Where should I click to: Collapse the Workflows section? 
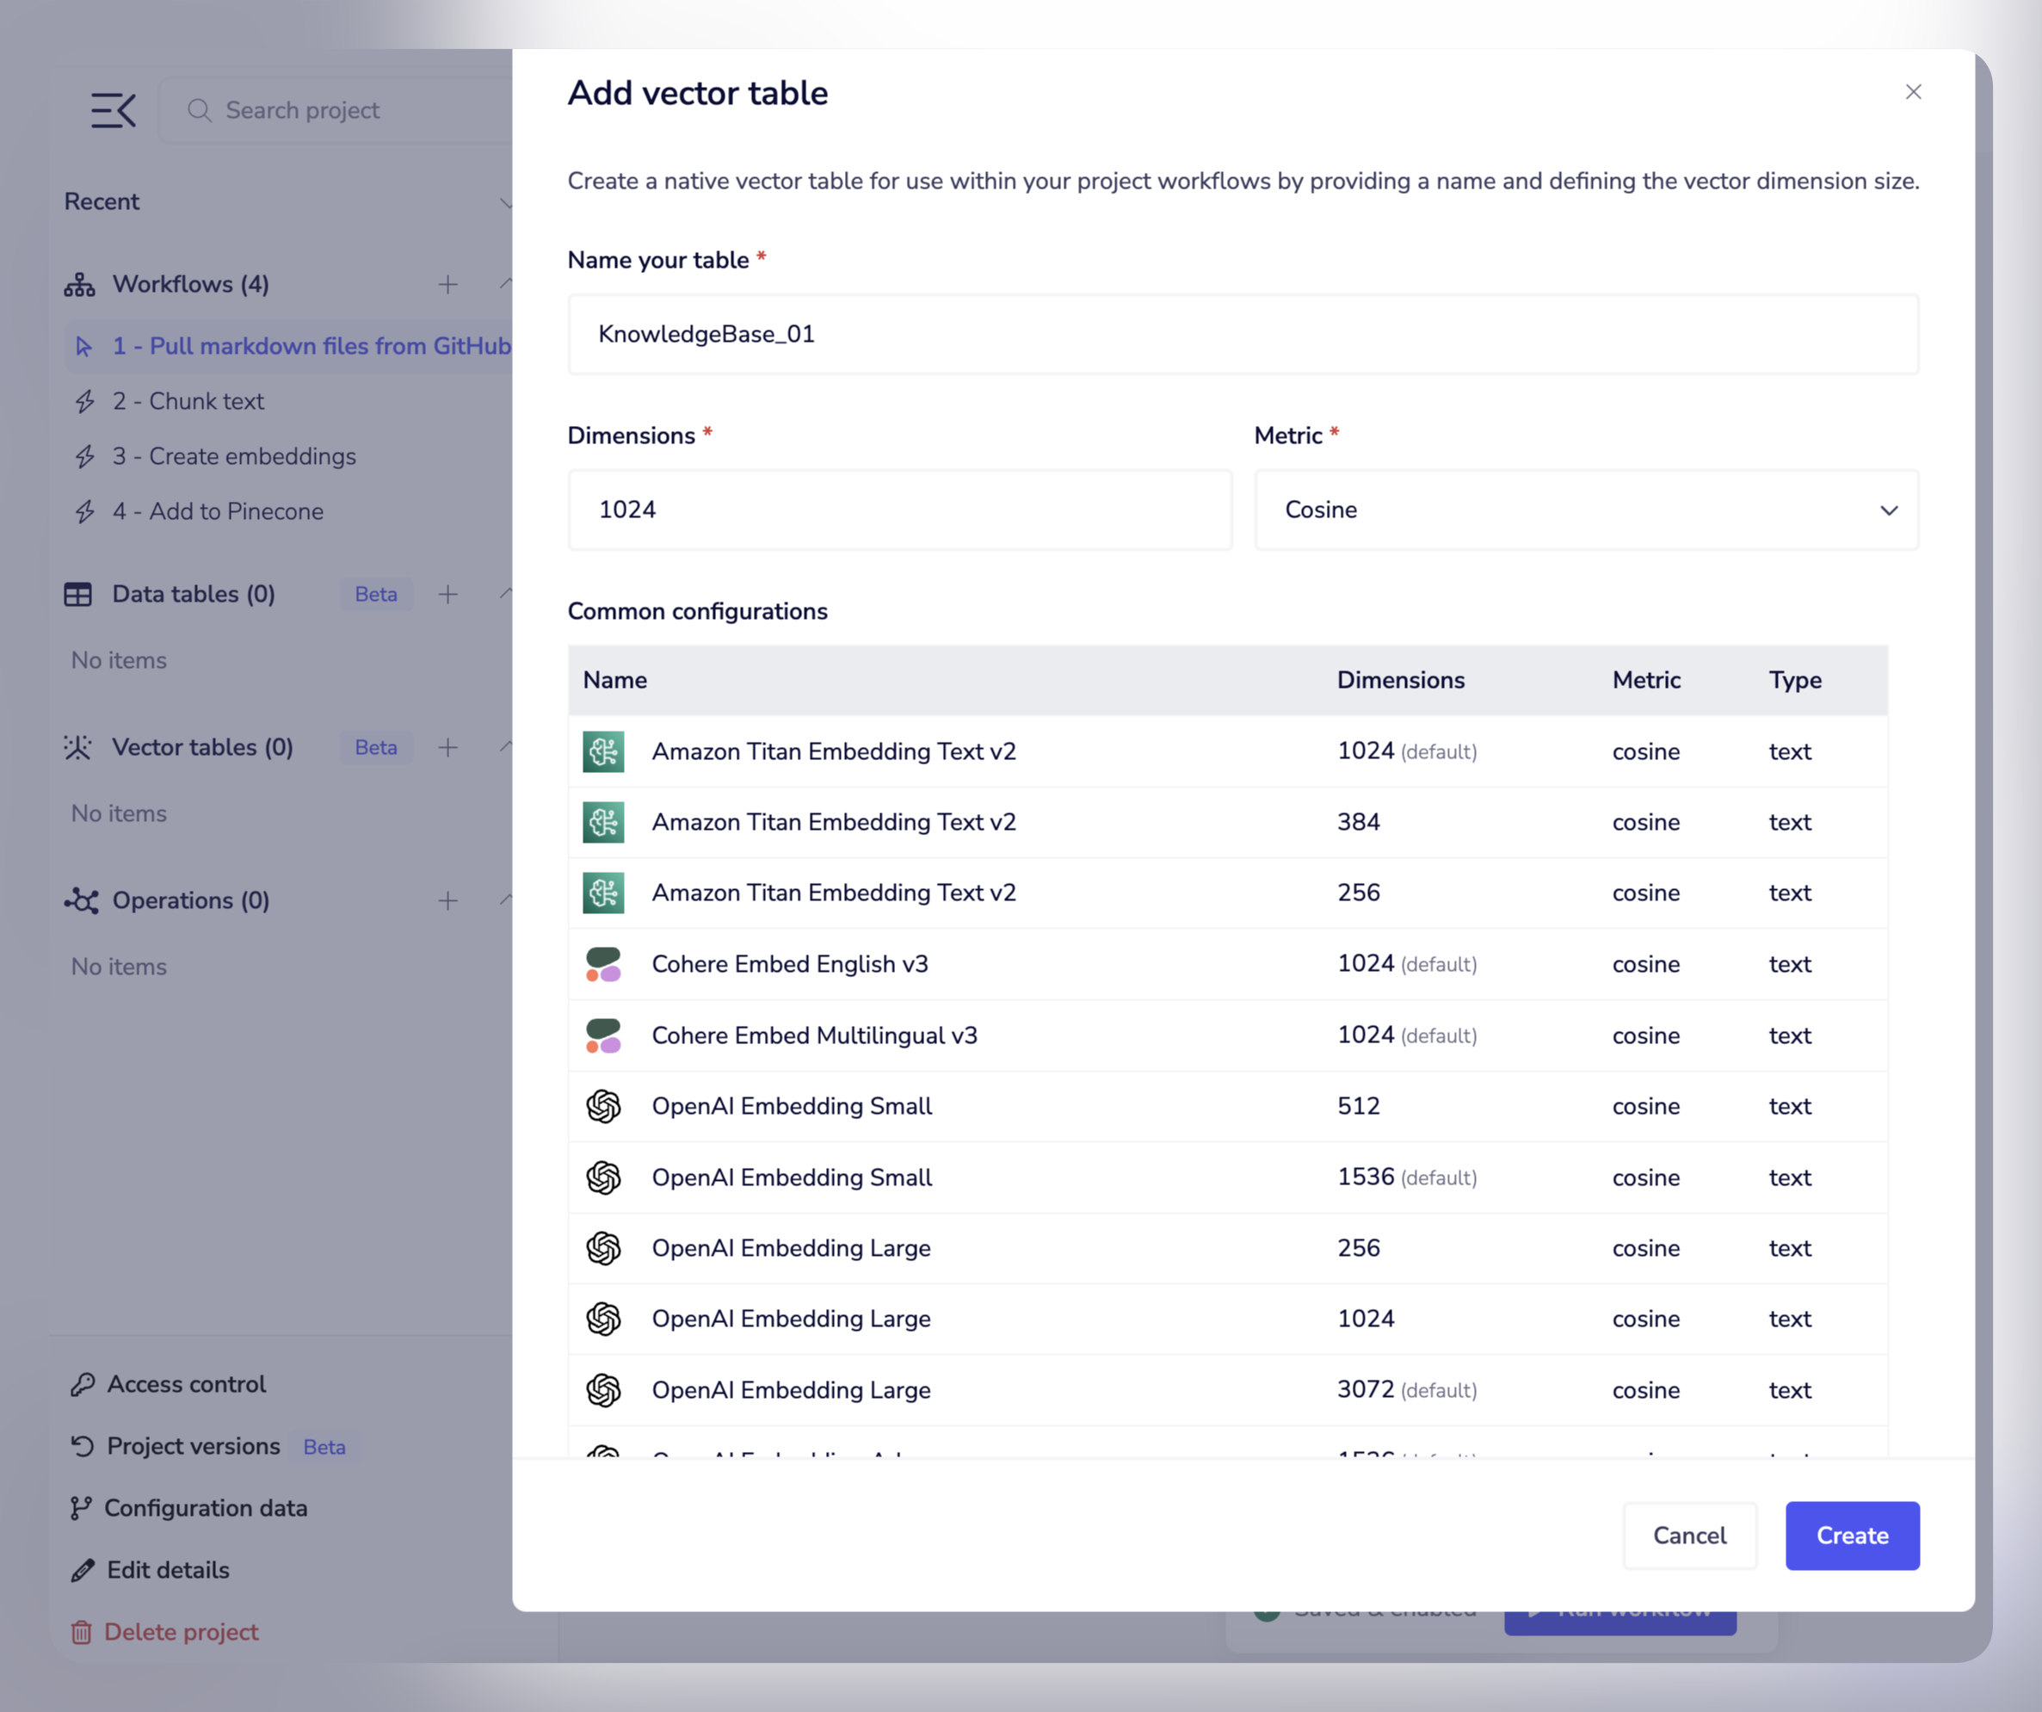tap(507, 284)
